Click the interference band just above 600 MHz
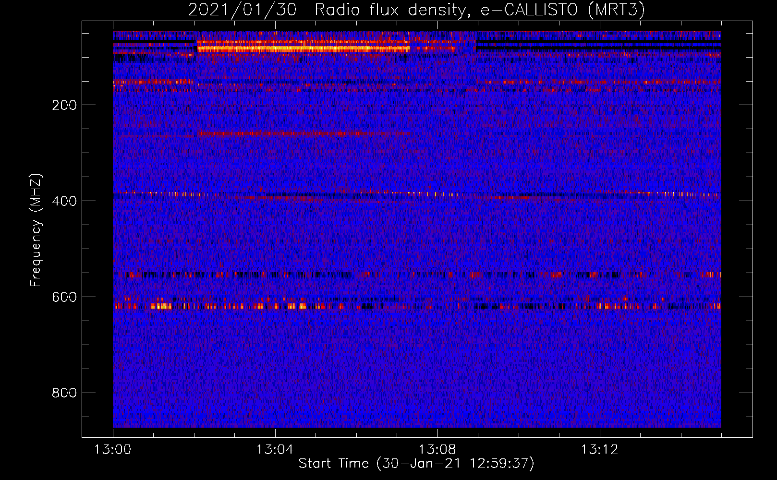 417,306
